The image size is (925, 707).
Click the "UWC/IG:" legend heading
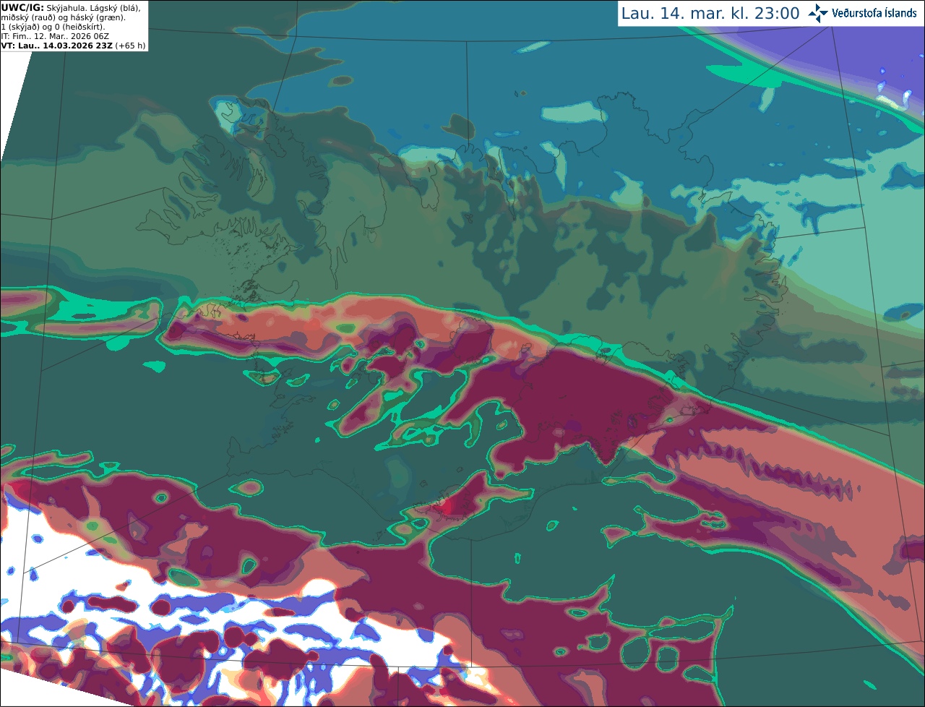tap(22, 7)
